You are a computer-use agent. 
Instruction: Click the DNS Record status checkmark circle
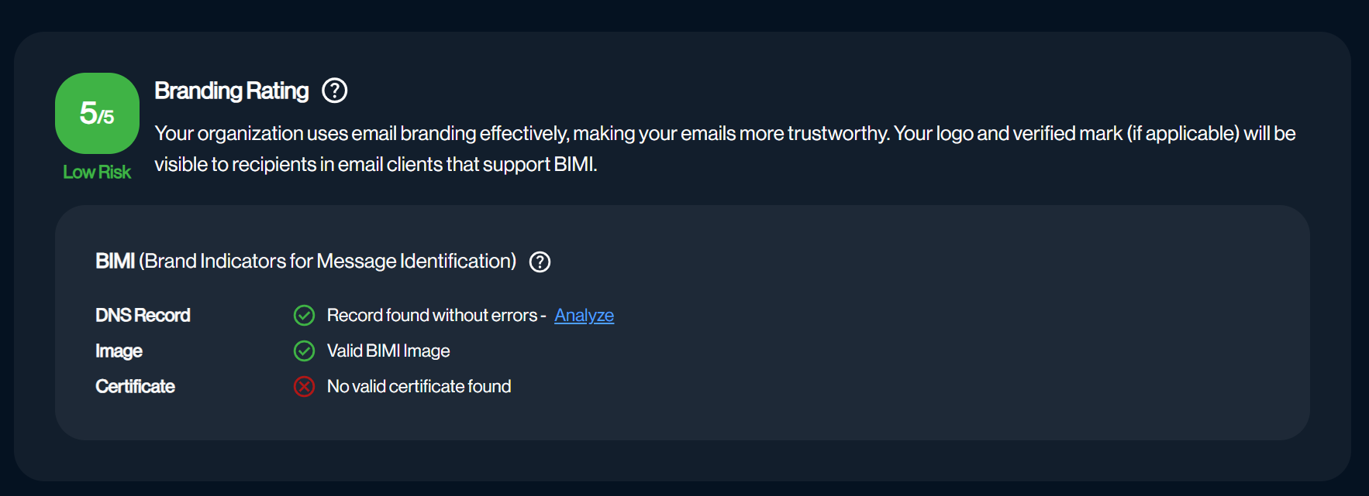pyautogui.click(x=304, y=315)
